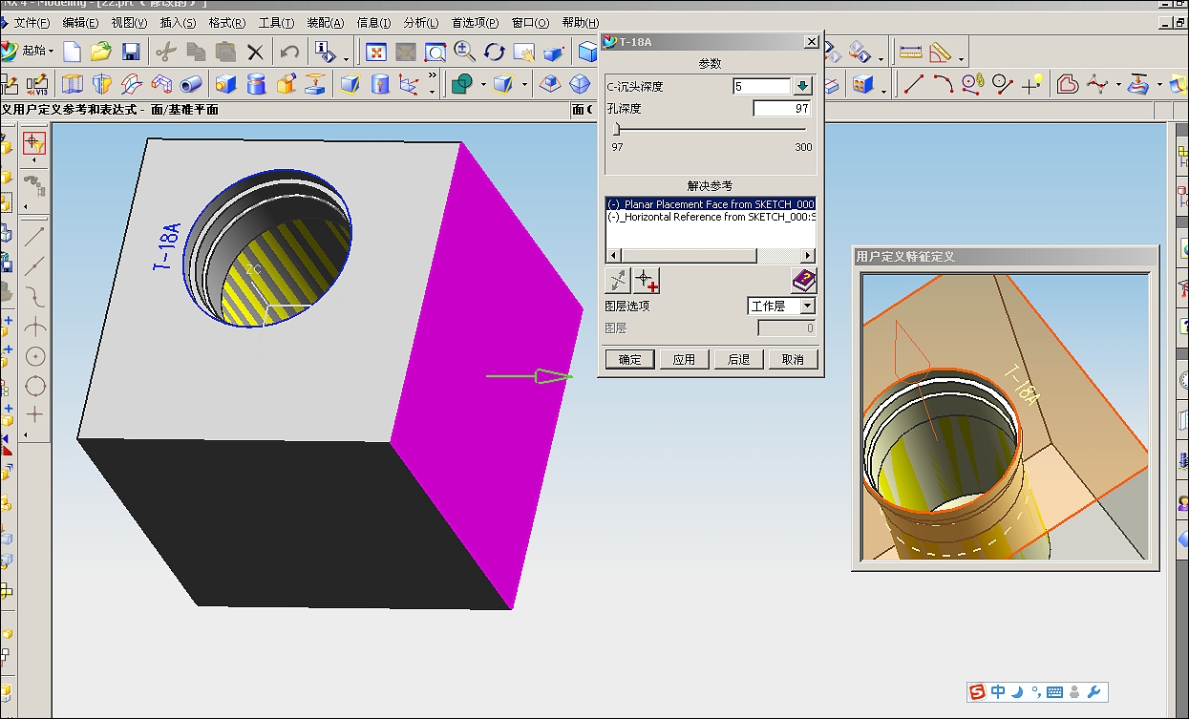Click the Extruded Body icon
Viewport: 1189px width, 719px height.
(x=73, y=84)
